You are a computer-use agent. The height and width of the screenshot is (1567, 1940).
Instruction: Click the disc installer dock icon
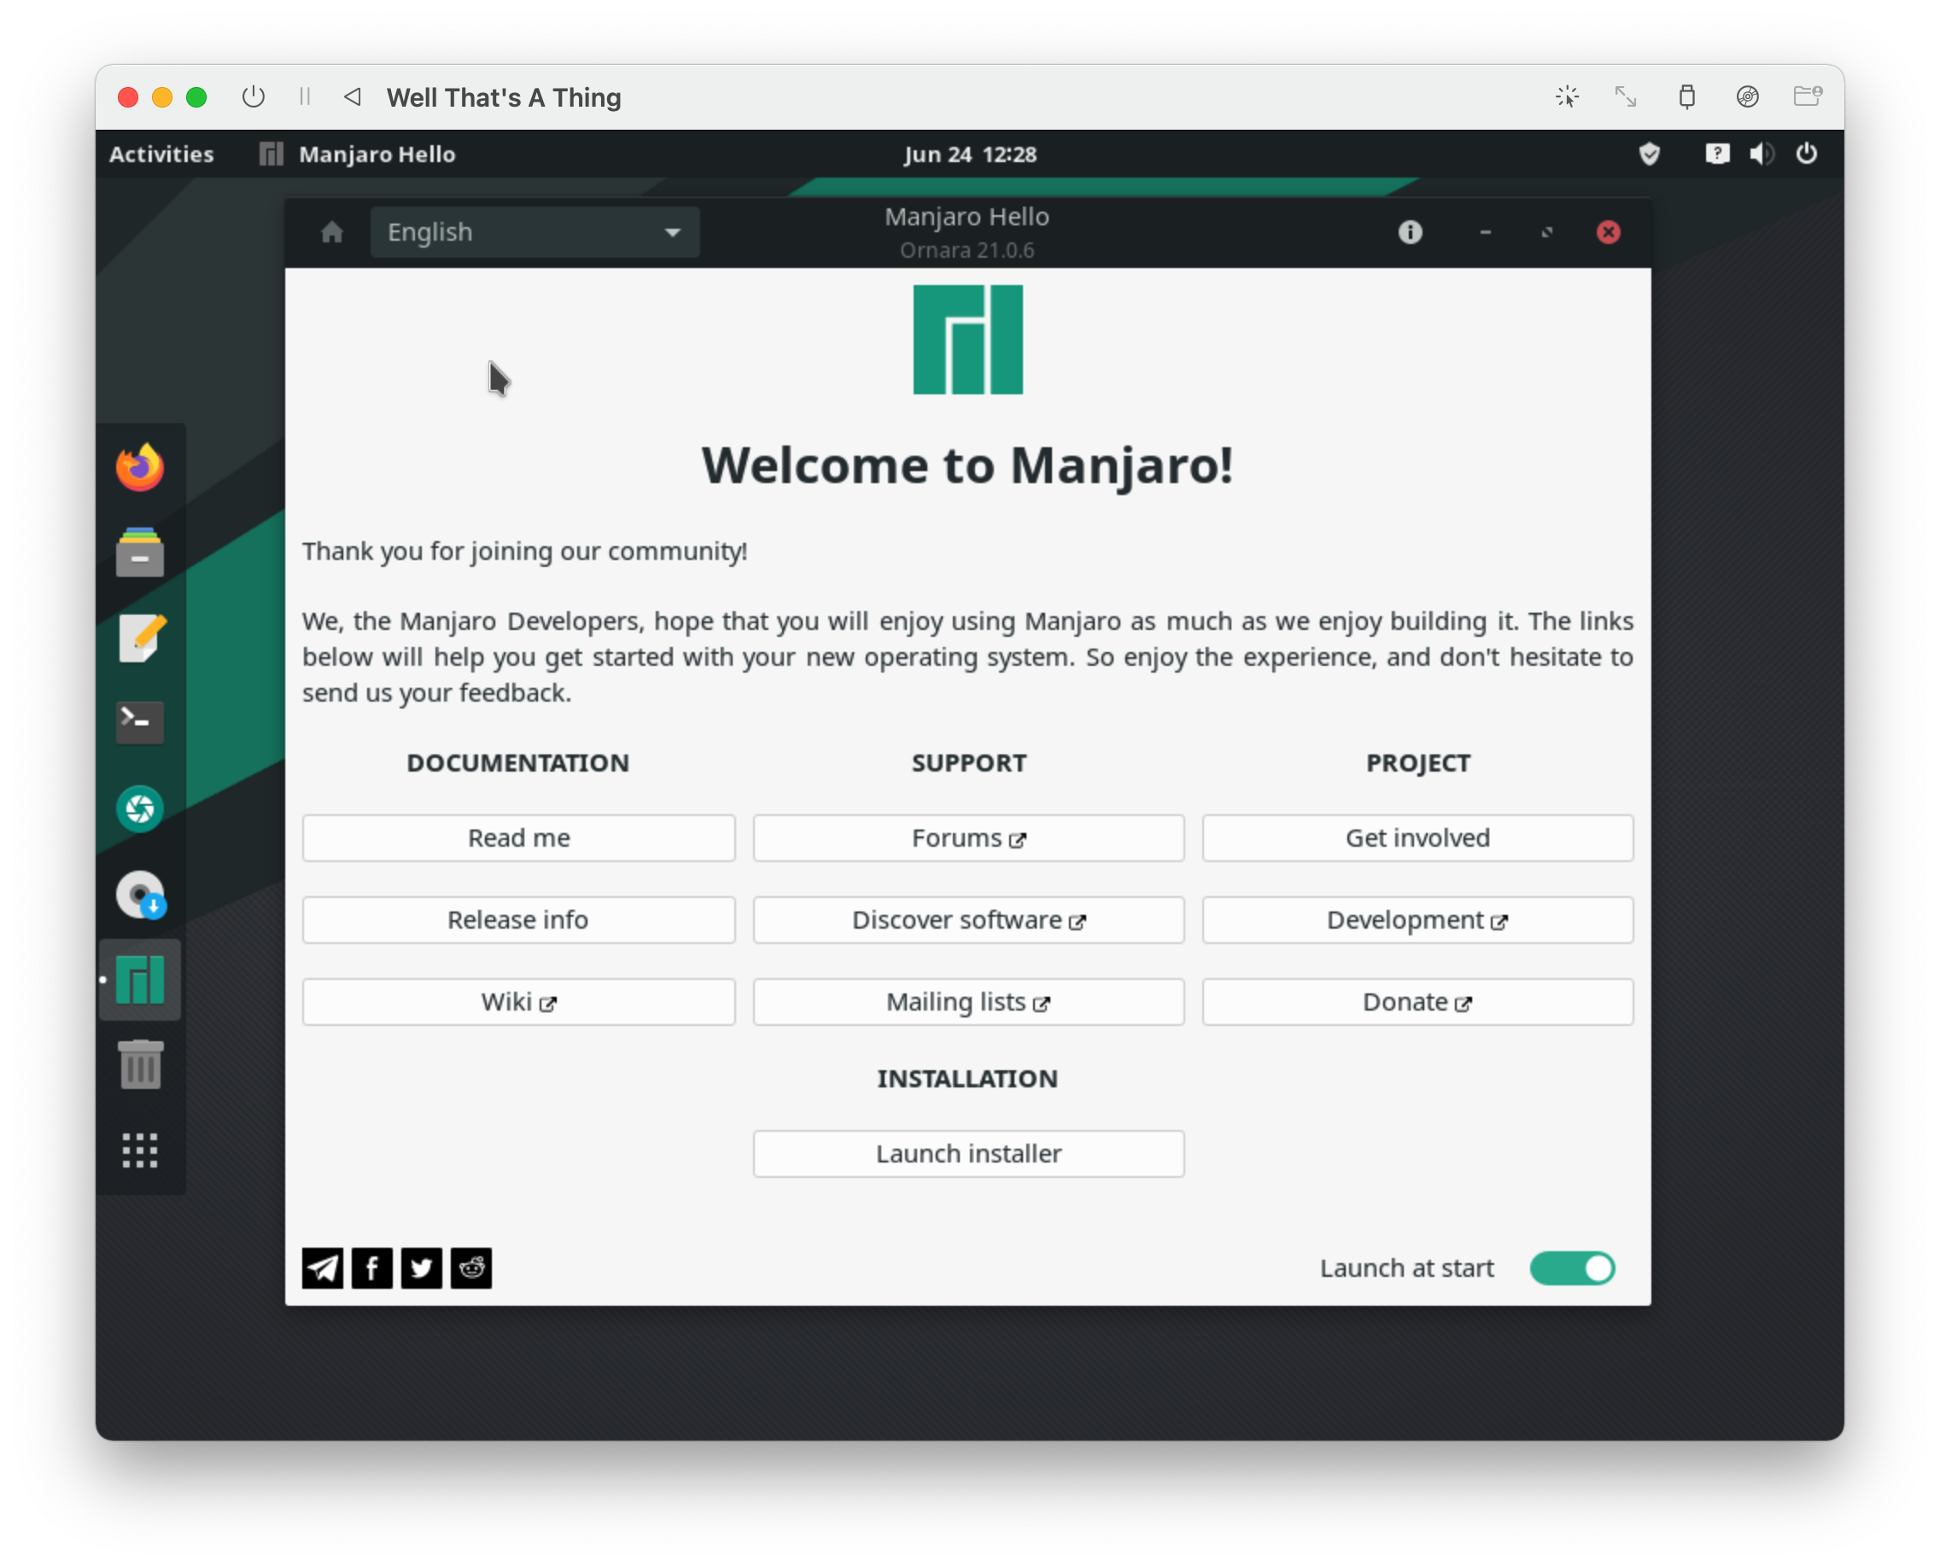pos(141,894)
